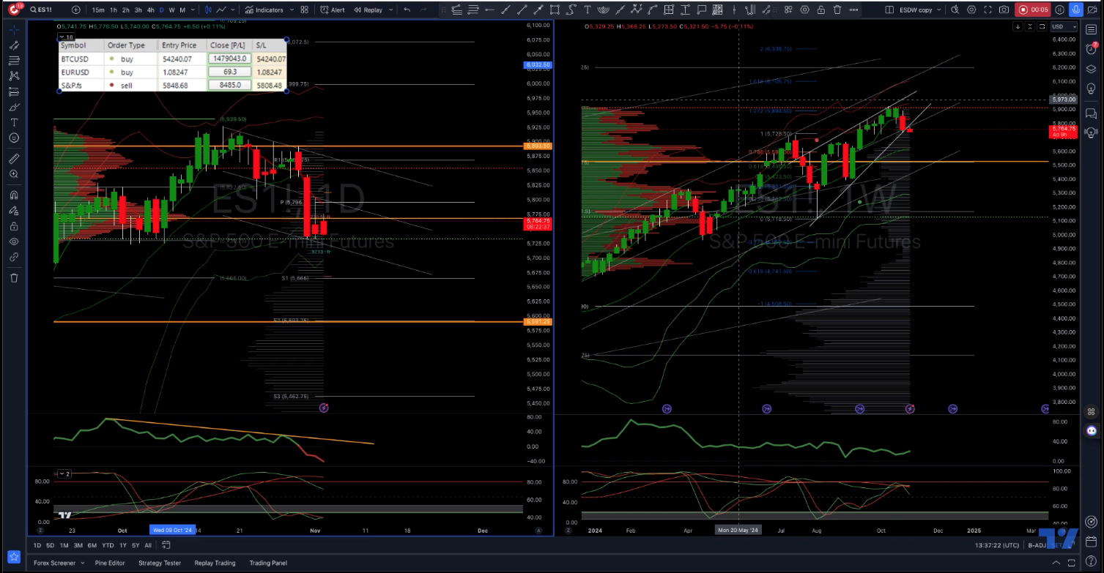Stop the screen recording timer button
Image resolution: width=1104 pixels, height=573 pixels.
pyautogui.click(x=1033, y=10)
